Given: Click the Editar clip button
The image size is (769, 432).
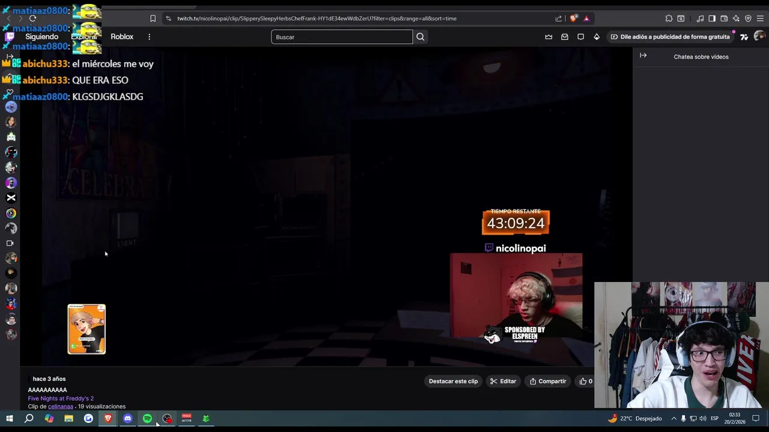Looking at the screenshot, I should pos(503,381).
